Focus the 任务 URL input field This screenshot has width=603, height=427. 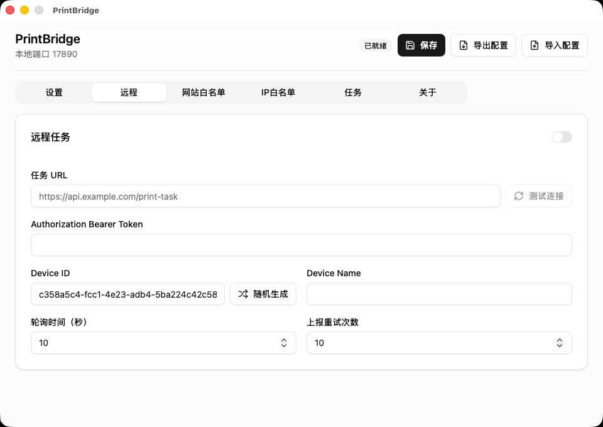tap(265, 196)
